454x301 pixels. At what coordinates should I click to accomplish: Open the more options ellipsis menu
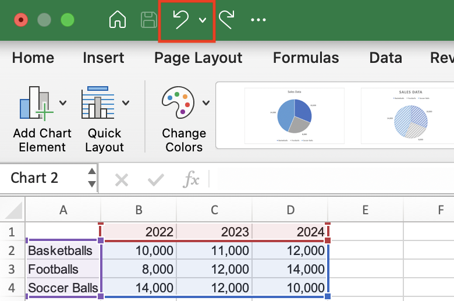click(x=258, y=20)
